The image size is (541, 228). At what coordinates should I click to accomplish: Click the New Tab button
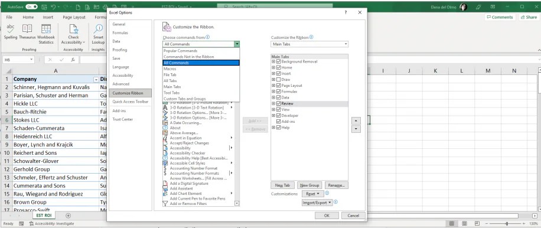pos(282,185)
